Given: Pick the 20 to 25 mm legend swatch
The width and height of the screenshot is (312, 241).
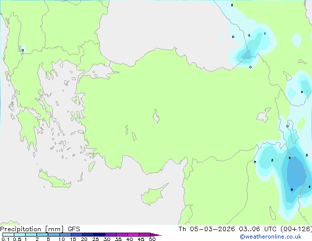Looking at the screenshot, I should [88, 235].
